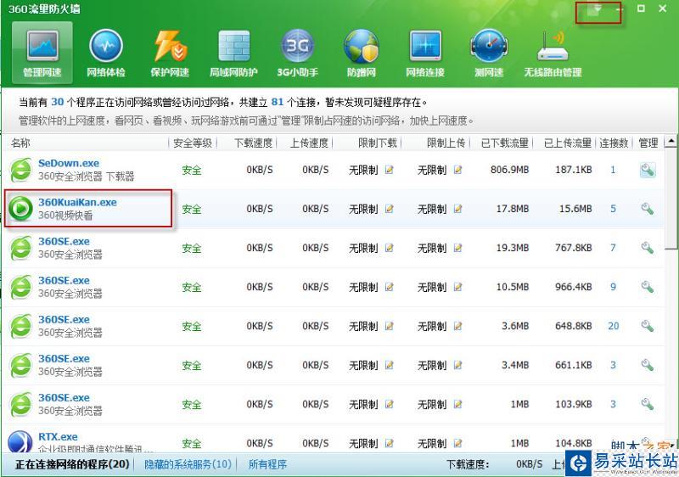Sort by the 已下载流量 column header
The image size is (679, 477).
(505, 143)
